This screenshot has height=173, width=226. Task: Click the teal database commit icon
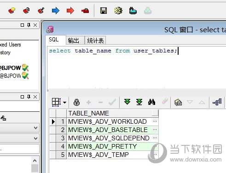(x=133, y=11)
